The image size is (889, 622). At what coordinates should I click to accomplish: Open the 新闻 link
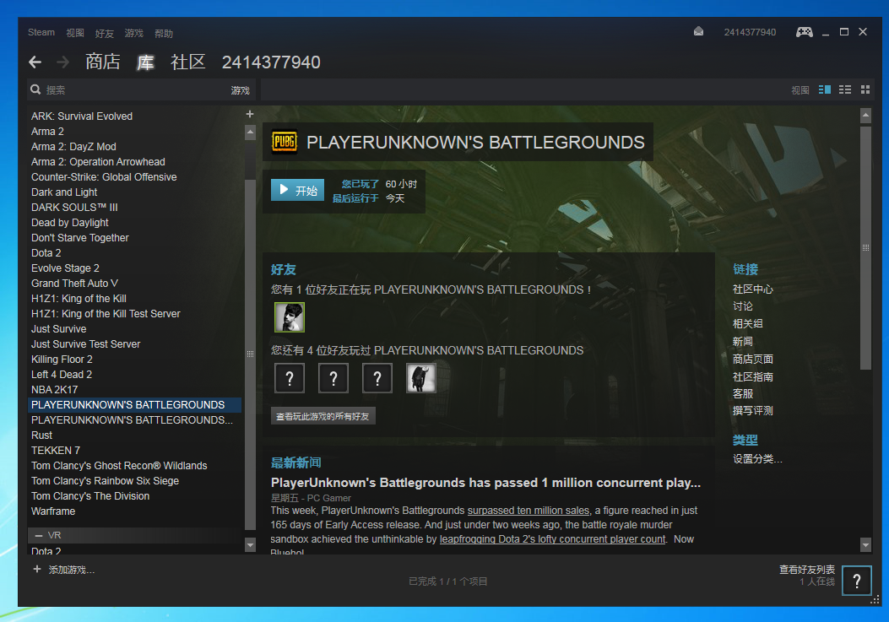[743, 341]
